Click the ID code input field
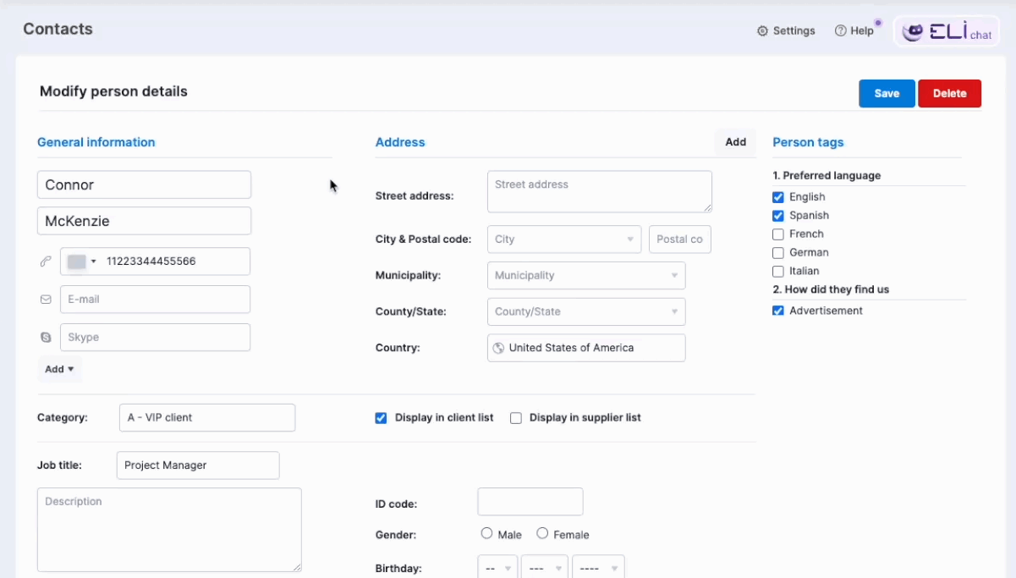Viewport: 1016px width, 578px height. [530, 502]
